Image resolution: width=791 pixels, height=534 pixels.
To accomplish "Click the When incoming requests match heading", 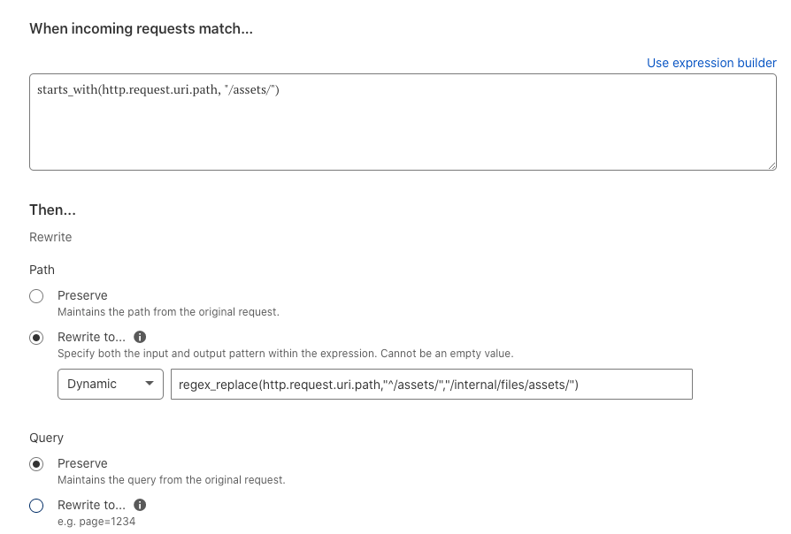I will point(141,29).
